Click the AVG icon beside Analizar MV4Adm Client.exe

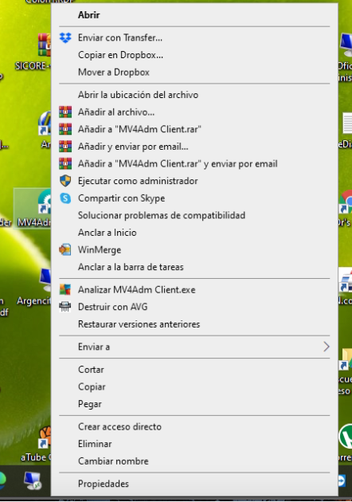(x=65, y=290)
